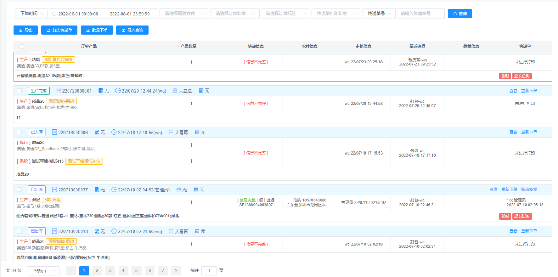Click the store icon beside 大哥哥 in order 220718000006

(x=171, y=132)
